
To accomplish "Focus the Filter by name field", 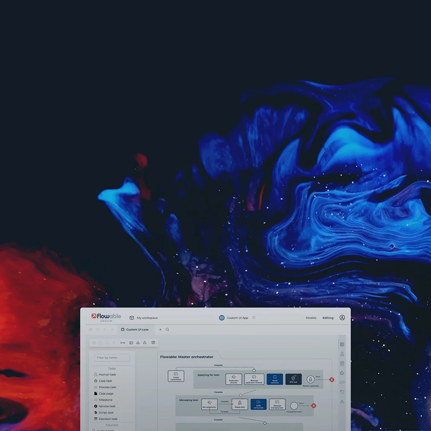I will click(112, 358).
